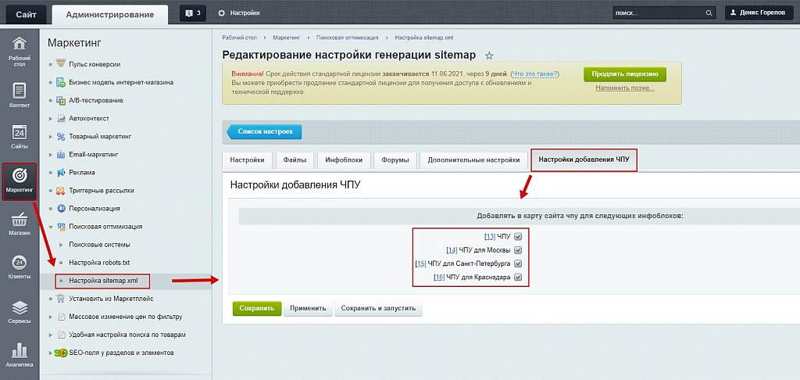
Task: Add page to favorites with star icon
Action: click(x=489, y=56)
